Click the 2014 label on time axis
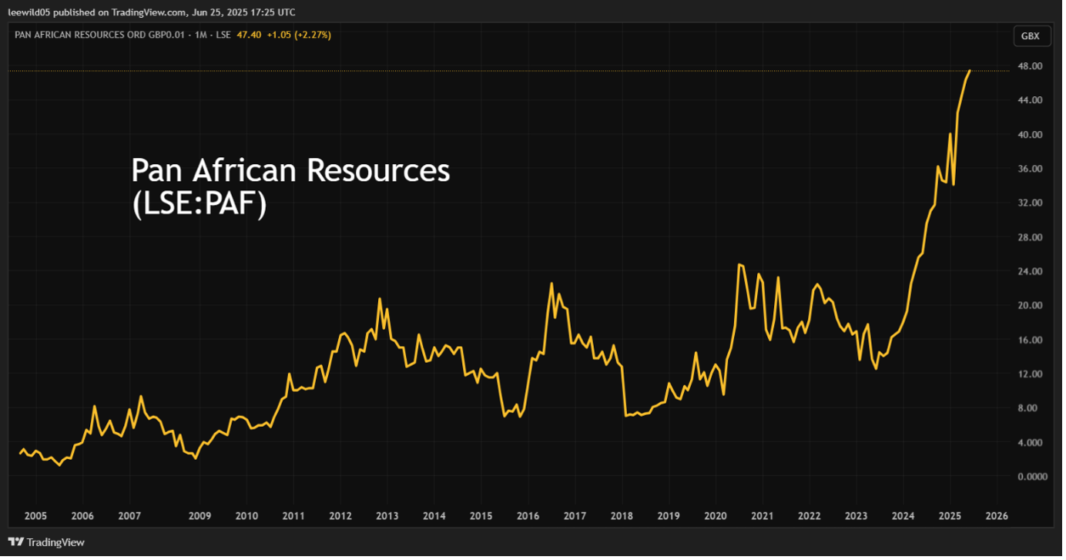This screenshot has width=1066, height=560. pos(434,516)
